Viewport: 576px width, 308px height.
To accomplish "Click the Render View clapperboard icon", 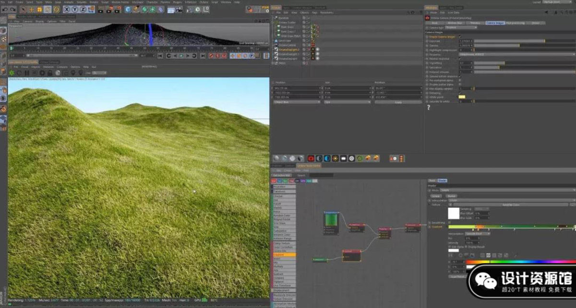I will click(102, 9).
